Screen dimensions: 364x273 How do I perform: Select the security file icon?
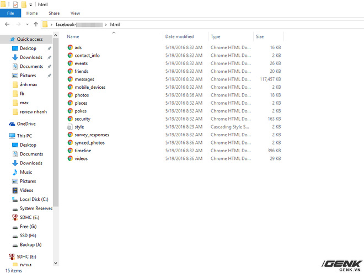tap(70, 119)
